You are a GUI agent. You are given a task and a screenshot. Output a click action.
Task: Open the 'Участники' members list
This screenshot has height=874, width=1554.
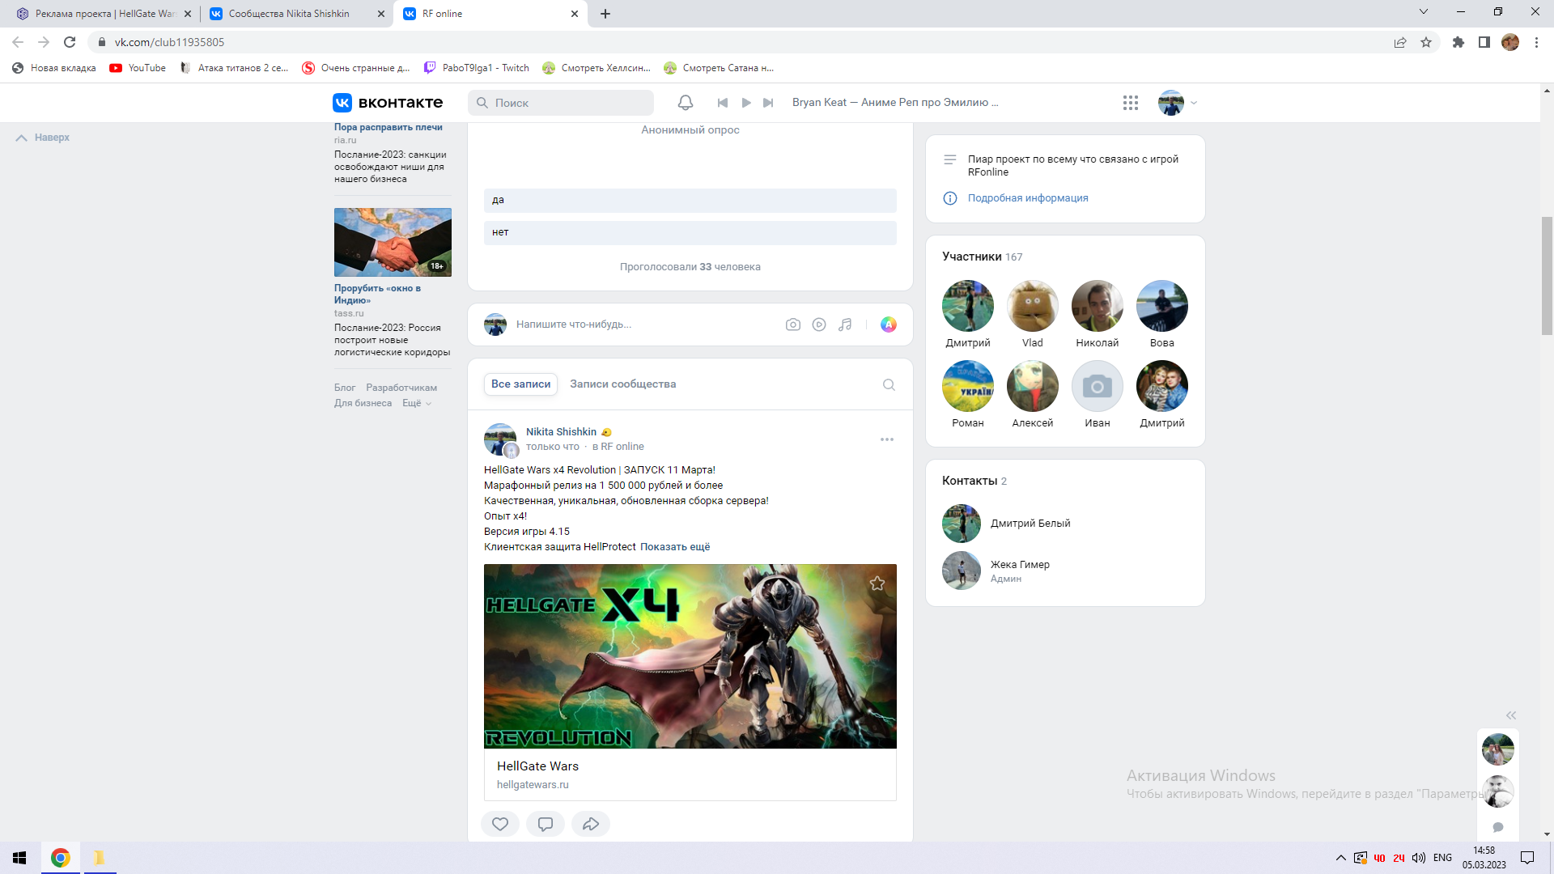point(982,257)
